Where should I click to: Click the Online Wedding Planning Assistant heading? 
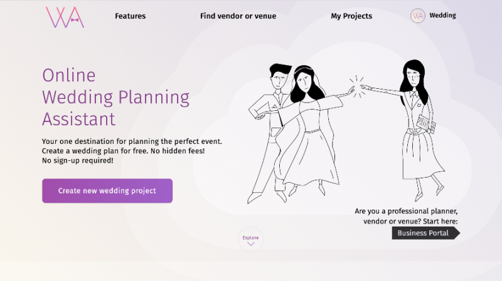115,97
